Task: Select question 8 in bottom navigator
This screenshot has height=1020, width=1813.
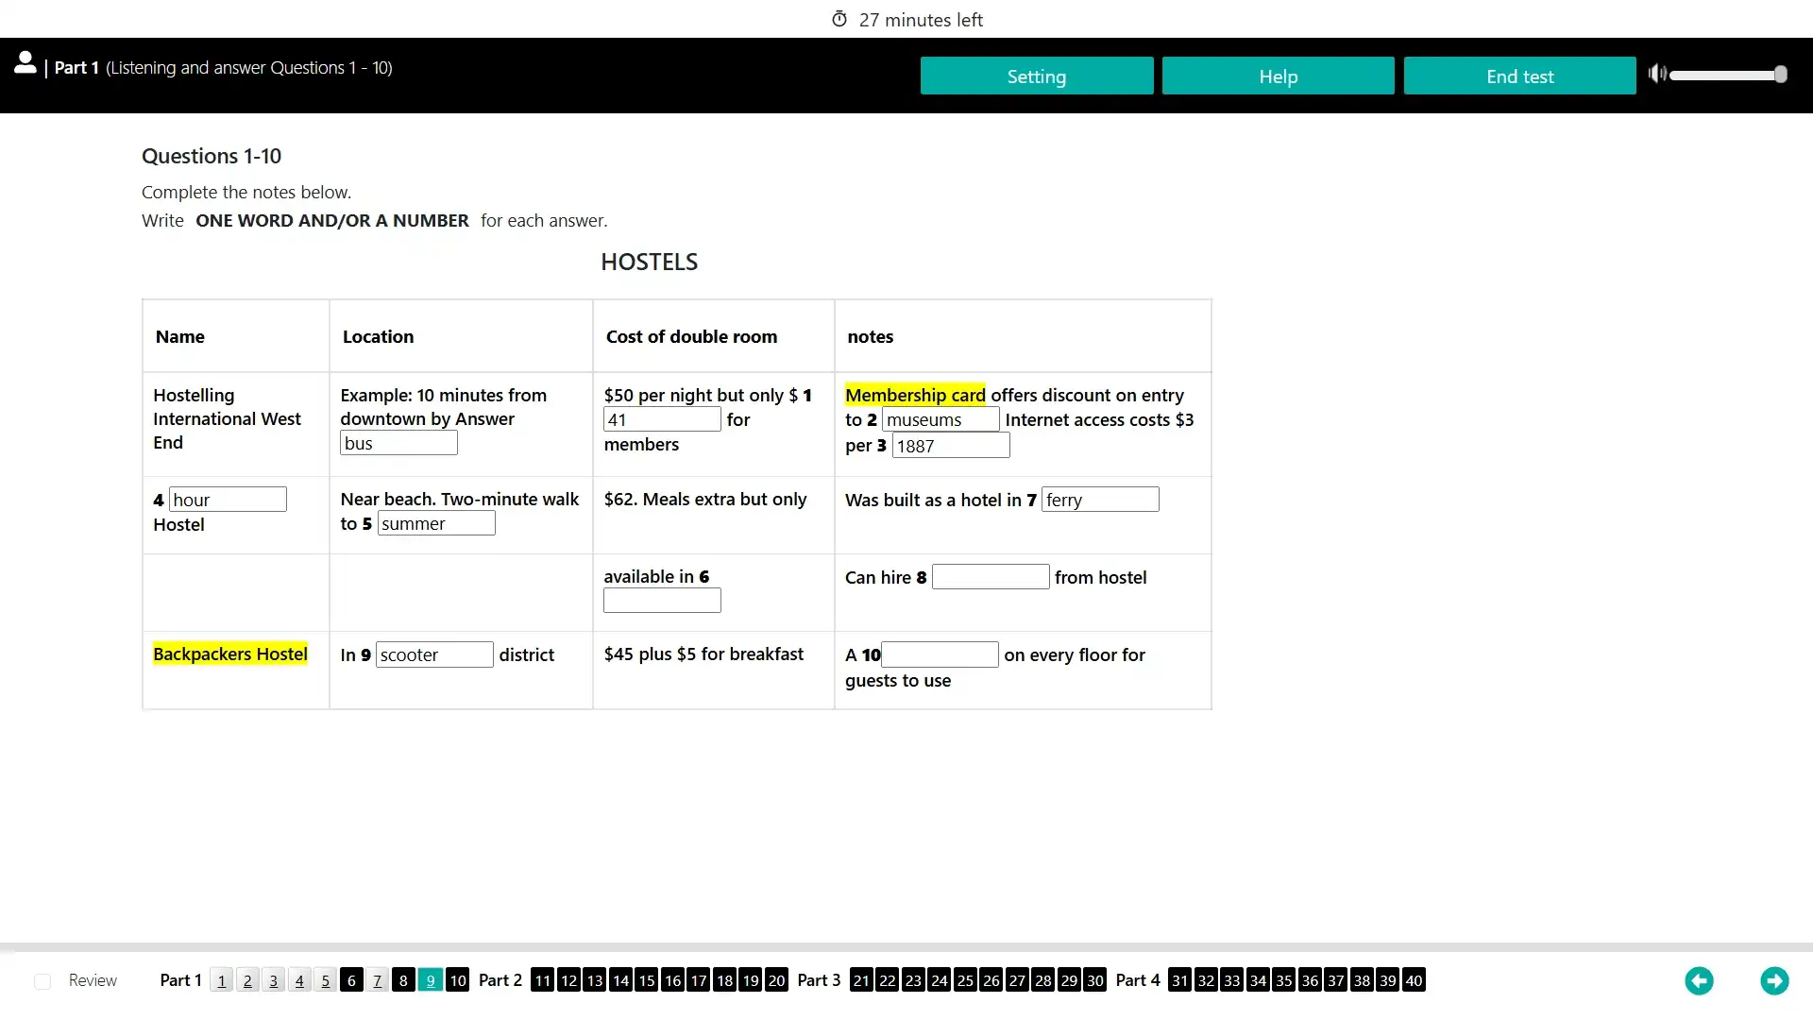Action: [x=403, y=980]
